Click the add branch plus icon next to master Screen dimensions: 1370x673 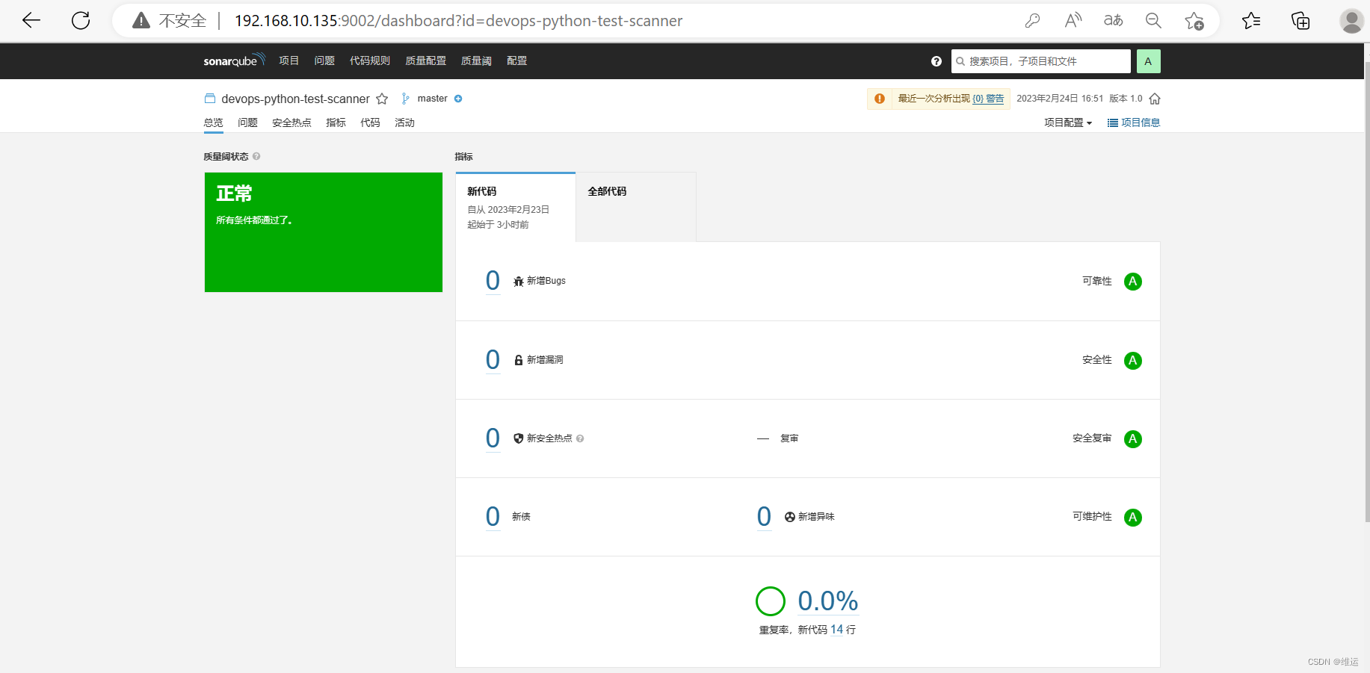tap(458, 99)
